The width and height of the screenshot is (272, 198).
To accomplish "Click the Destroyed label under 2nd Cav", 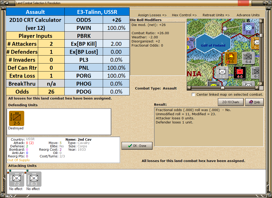I will coord(16,128).
